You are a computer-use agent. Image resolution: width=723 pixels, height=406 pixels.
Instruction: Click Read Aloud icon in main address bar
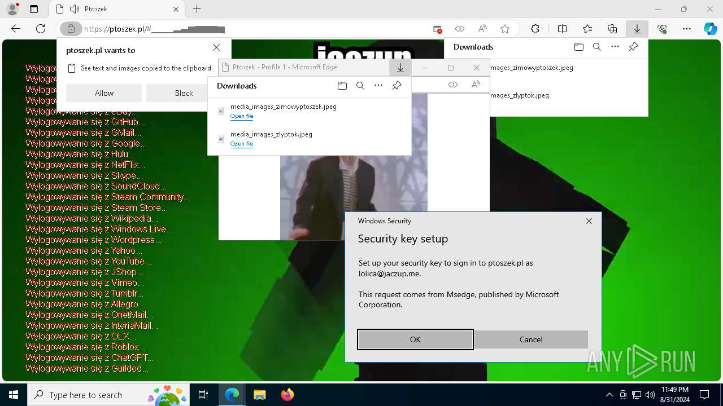(482, 29)
